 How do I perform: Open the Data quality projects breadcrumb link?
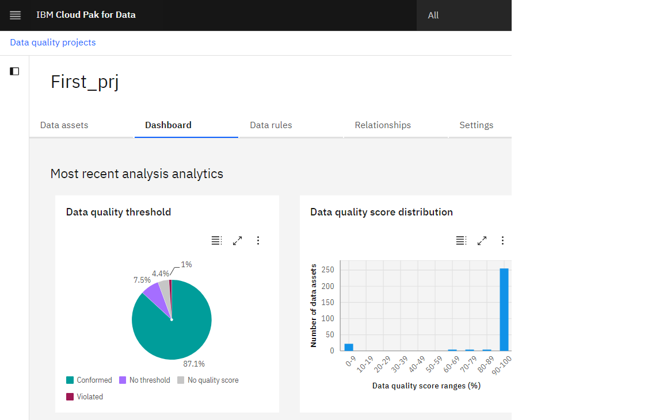[x=52, y=42]
